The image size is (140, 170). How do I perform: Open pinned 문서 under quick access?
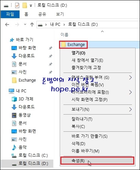(23, 64)
